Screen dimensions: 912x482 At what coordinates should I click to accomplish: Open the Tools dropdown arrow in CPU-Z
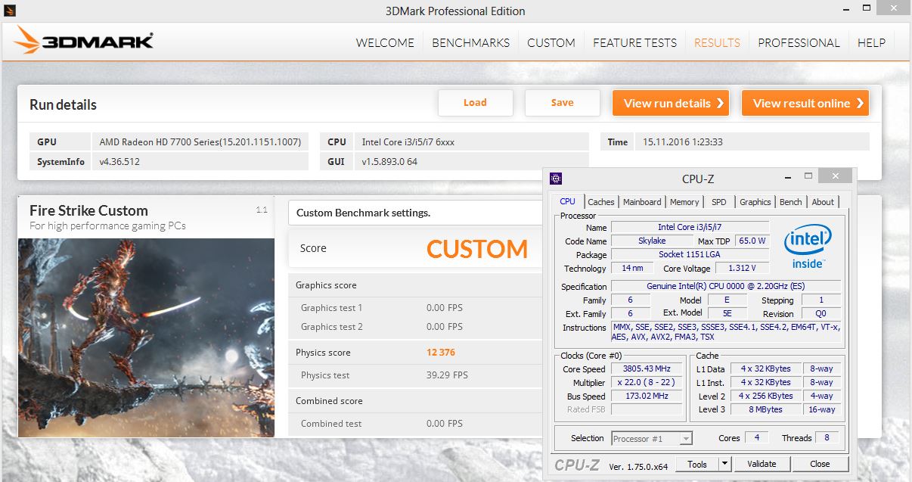(x=724, y=464)
